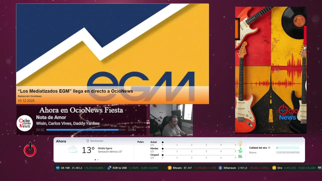Click artists Wisin, Carlos Vives, Daddy Yankee

coord(68,123)
